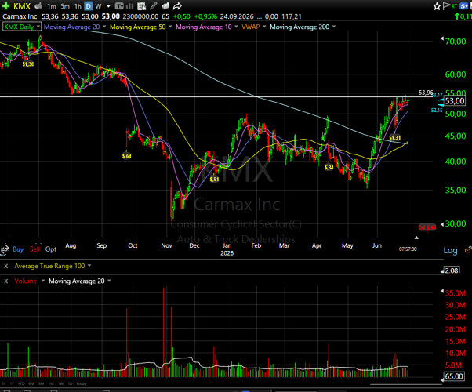This screenshot has height=392, width=472.
Task: Remove the Volume pane with X
Action: (5, 281)
